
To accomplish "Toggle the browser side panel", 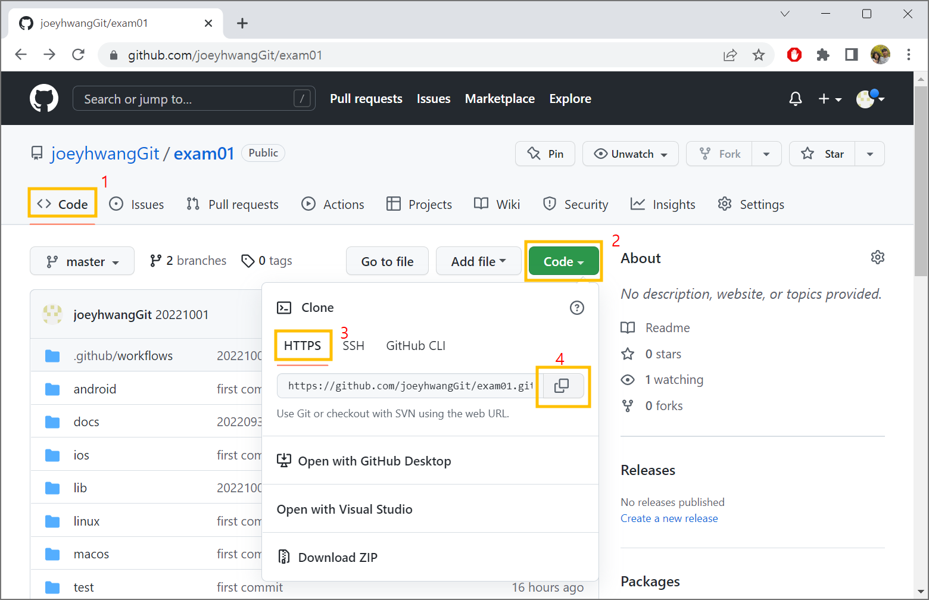I will (x=852, y=55).
